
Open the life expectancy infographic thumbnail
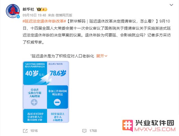pyautogui.click(x=46, y=92)
